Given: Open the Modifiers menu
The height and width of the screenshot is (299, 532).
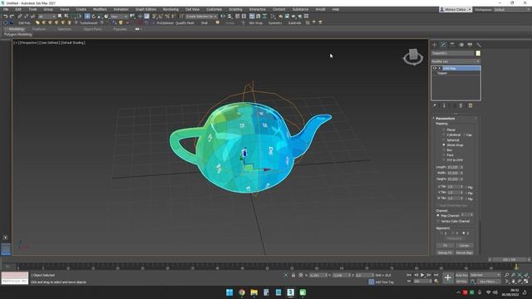Looking at the screenshot, I should click(100, 9).
